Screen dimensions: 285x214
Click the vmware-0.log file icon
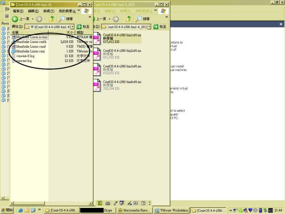pyautogui.click(x=14, y=56)
